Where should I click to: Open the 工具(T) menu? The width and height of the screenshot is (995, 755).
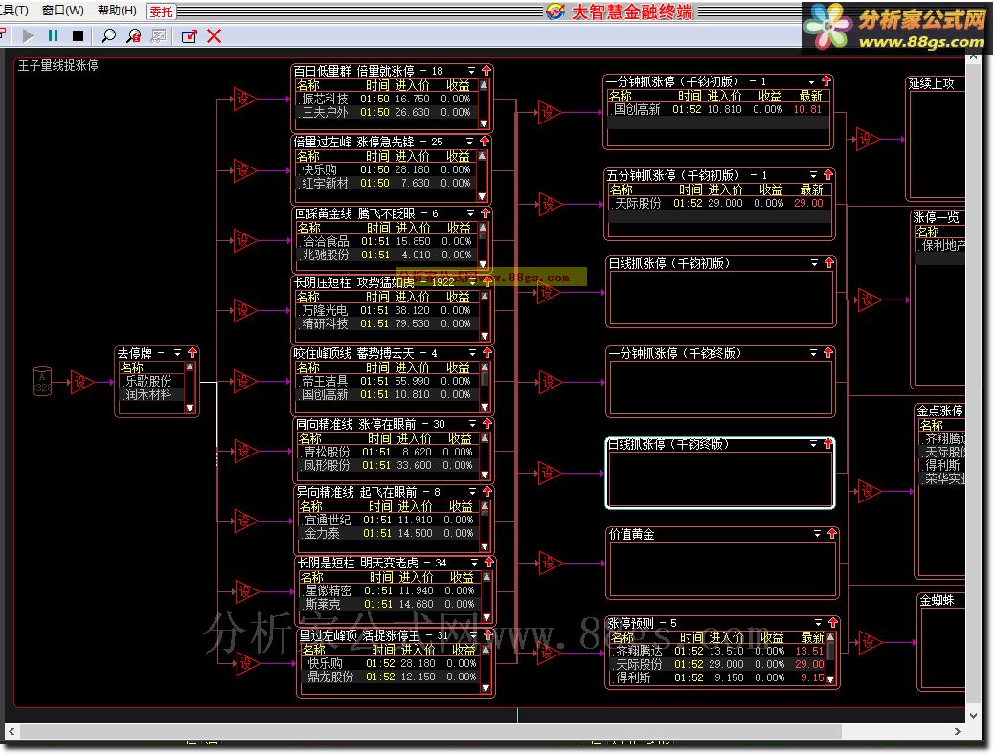14,11
